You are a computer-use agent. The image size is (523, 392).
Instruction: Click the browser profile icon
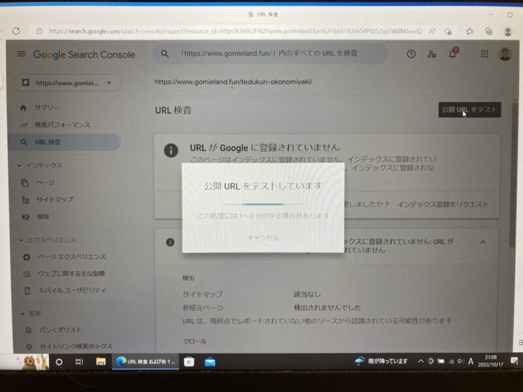coord(508,31)
